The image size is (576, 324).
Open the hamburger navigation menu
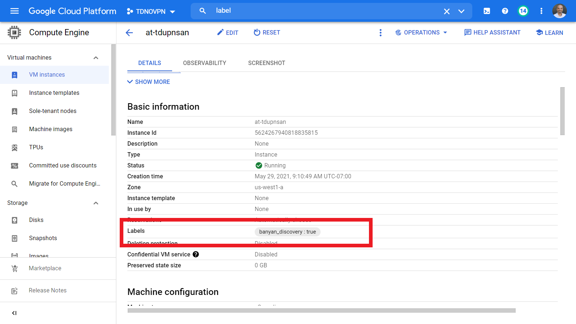[15, 11]
